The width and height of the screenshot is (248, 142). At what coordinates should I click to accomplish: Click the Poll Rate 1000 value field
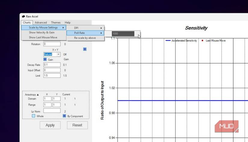pyautogui.click(x=123, y=34)
